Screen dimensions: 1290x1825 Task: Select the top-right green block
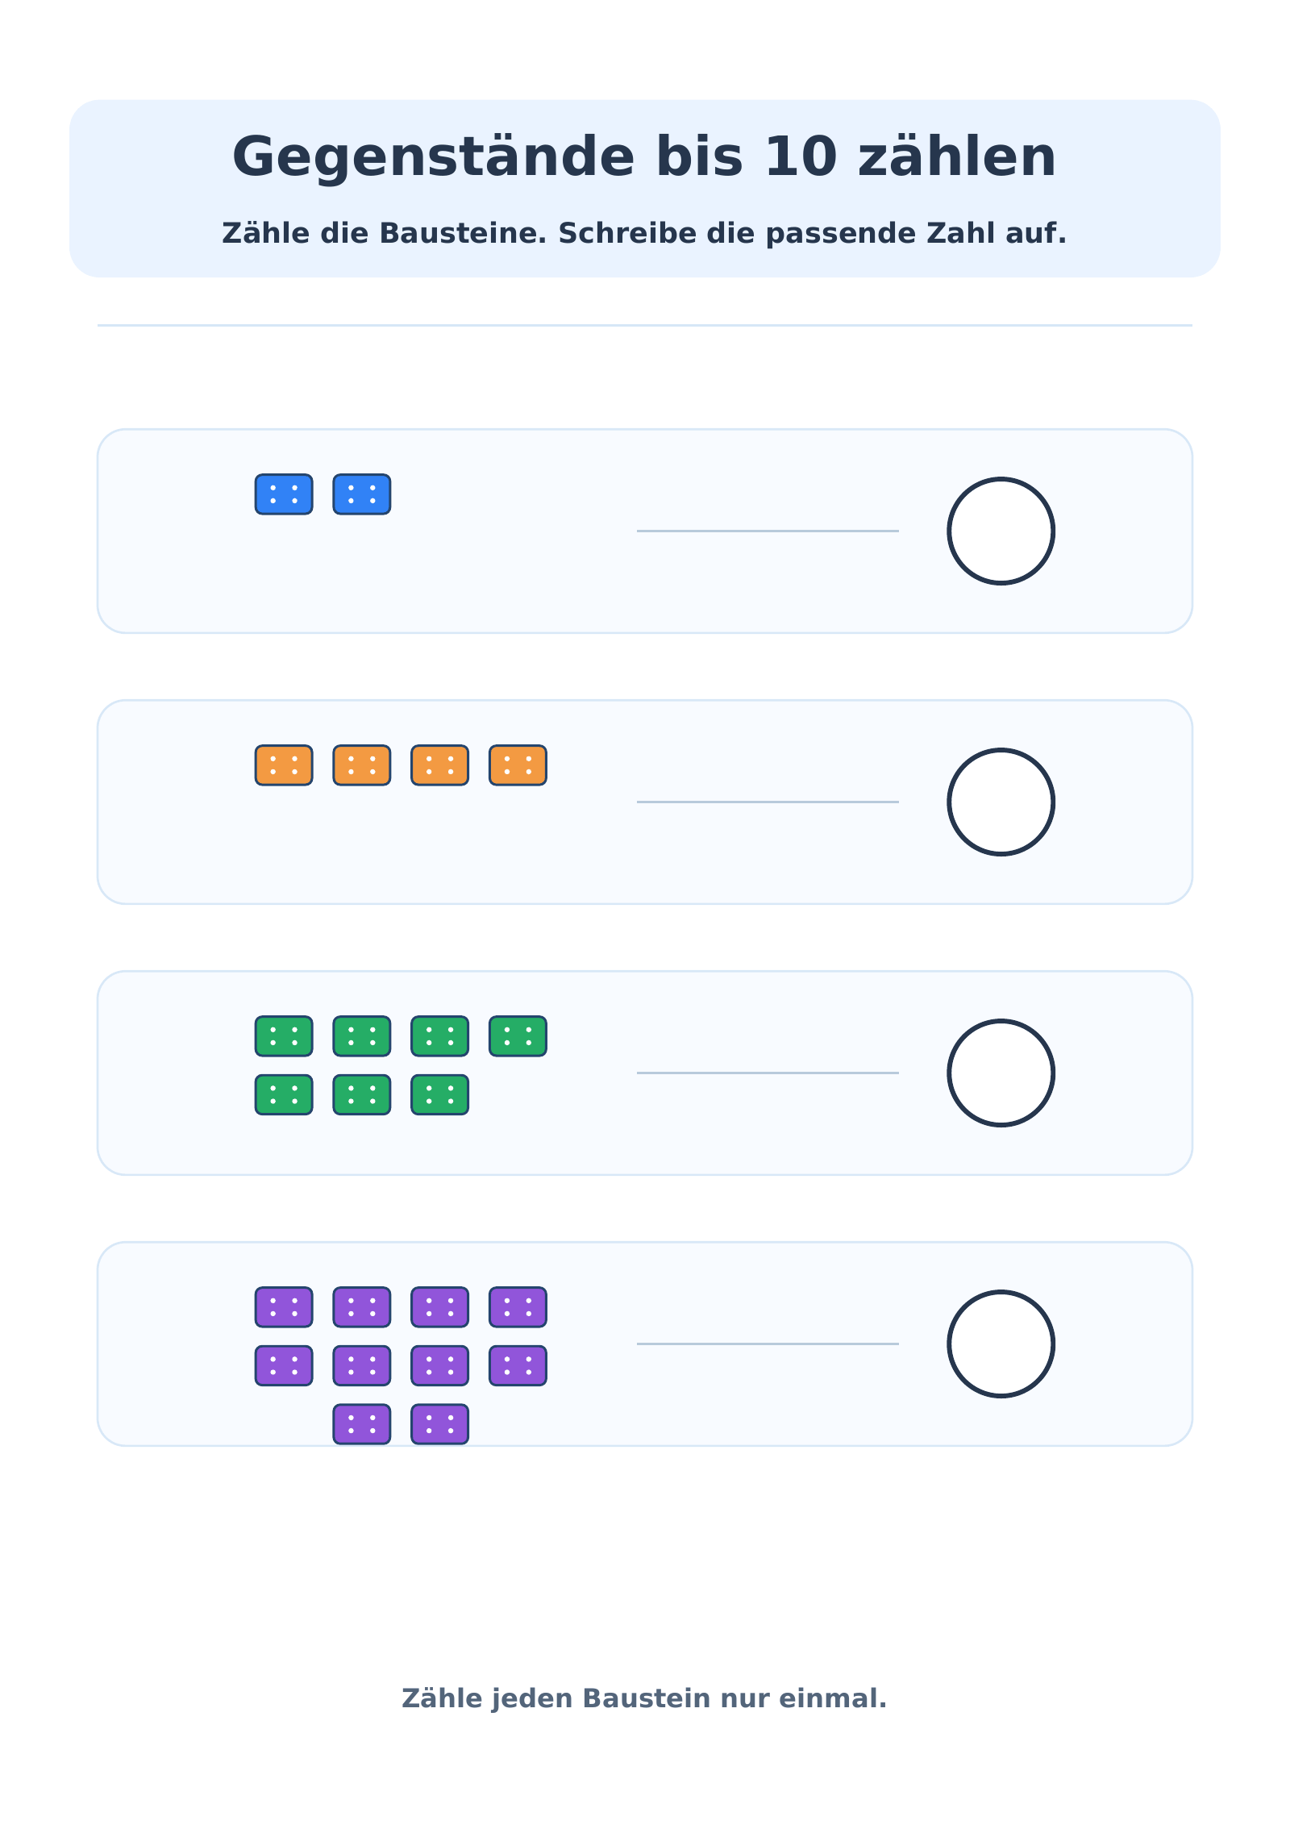click(518, 1036)
